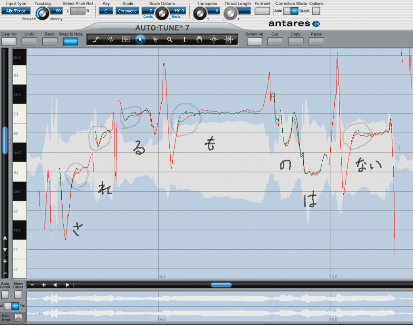Click the F2 piano key
This screenshot has width=413, height=325.
click(20, 250)
